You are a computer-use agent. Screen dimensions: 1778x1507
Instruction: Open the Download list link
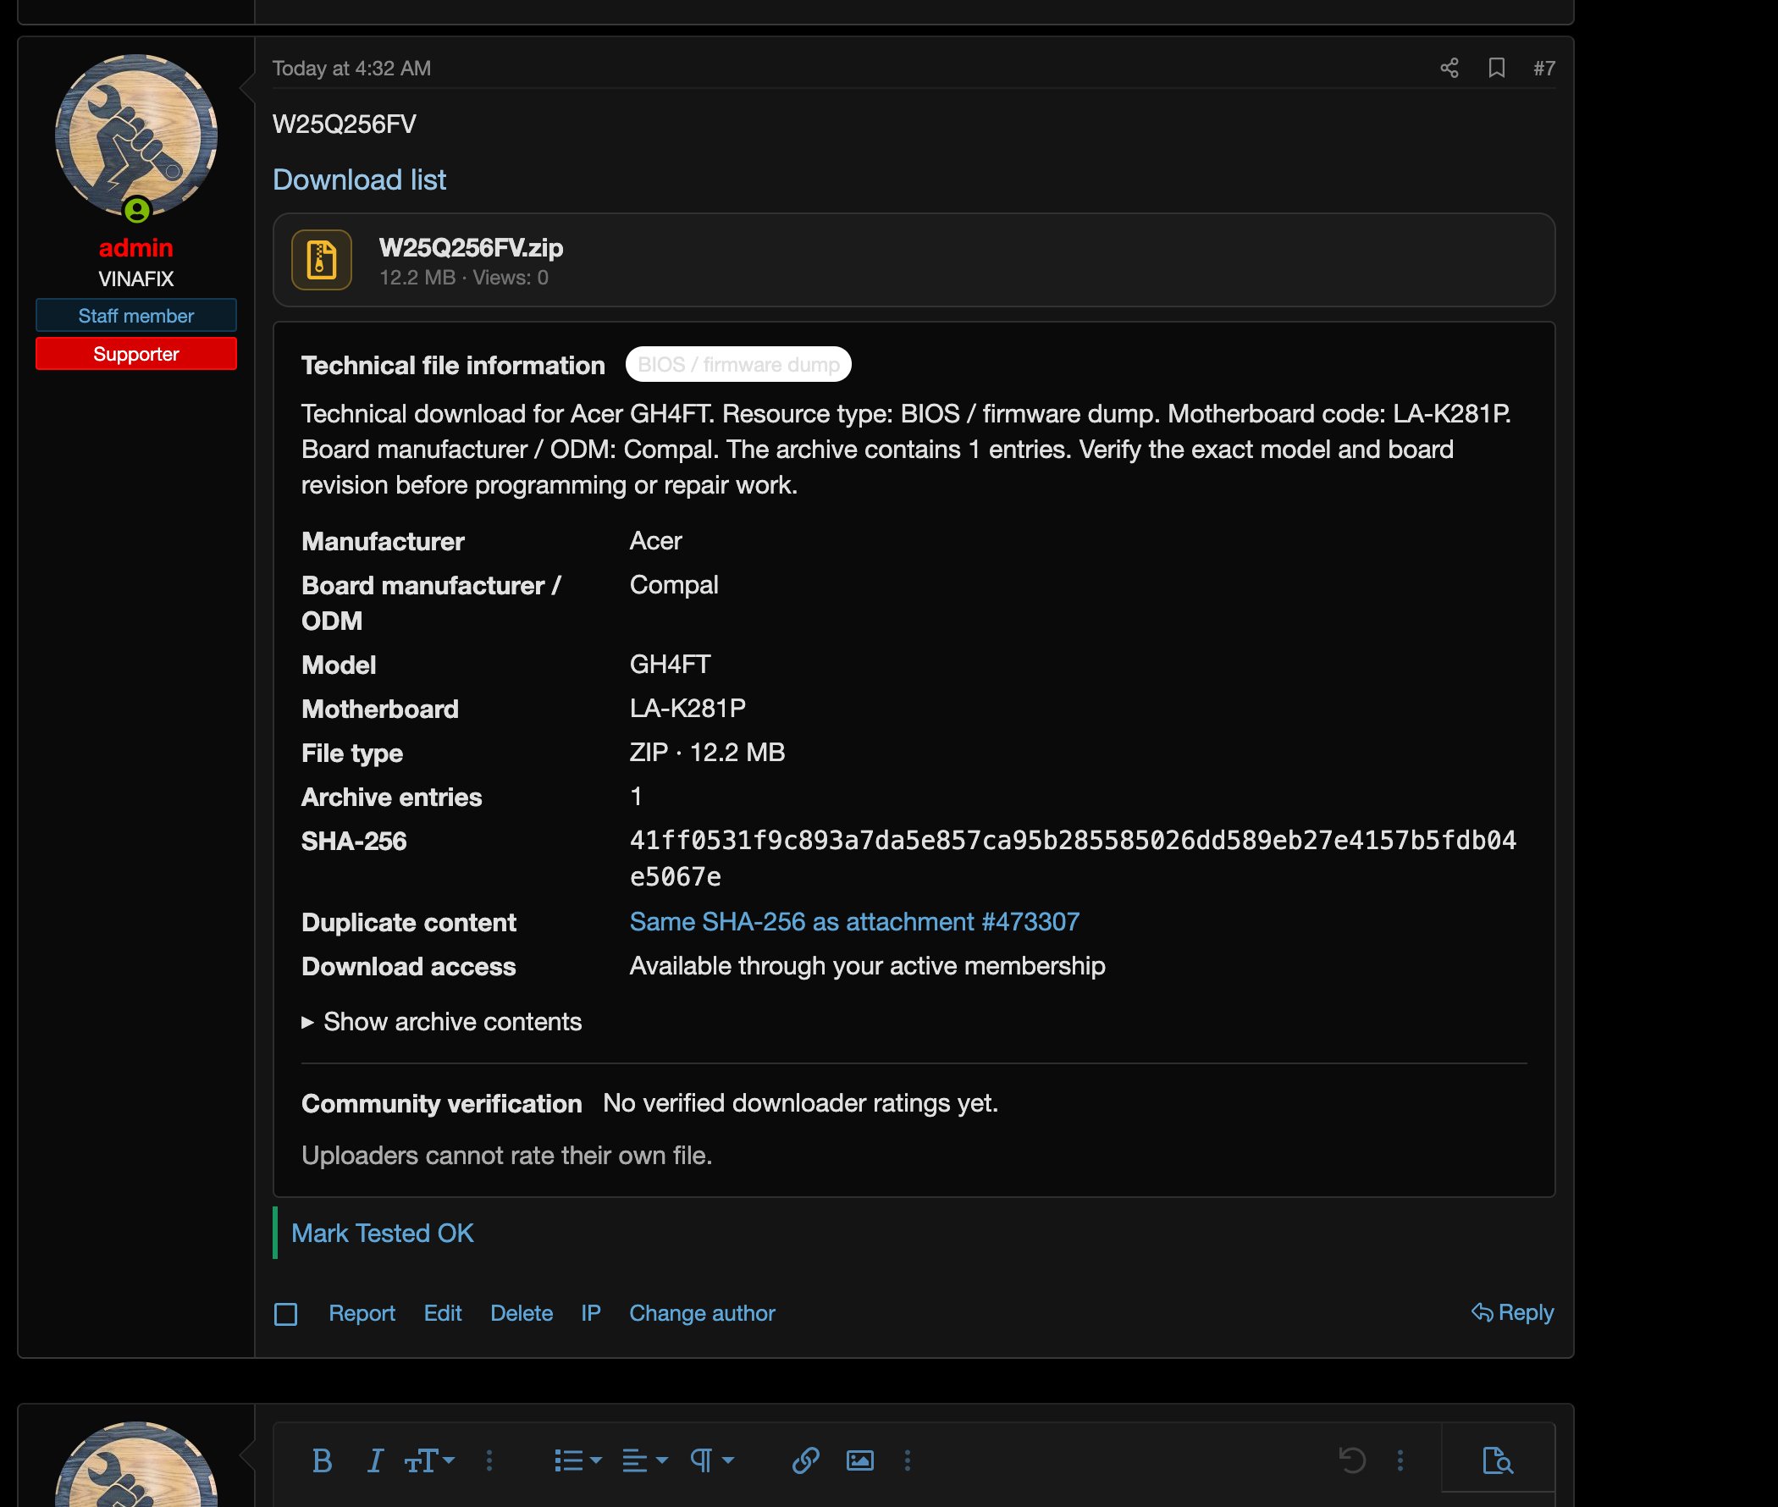359,180
